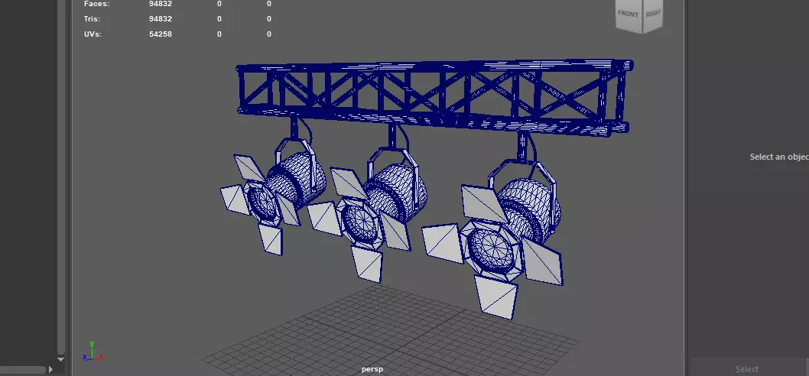Screen dimensions: 809x376
Task: Click the Select button in Attribute panel
Action: [746, 369]
